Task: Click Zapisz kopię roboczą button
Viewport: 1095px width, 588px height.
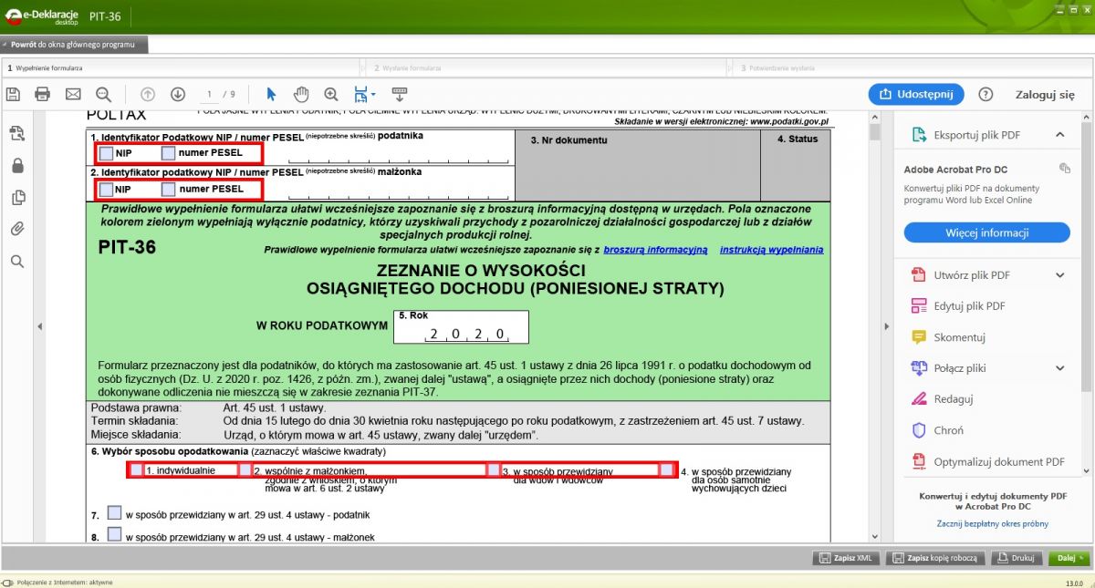Action: click(936, 558)
